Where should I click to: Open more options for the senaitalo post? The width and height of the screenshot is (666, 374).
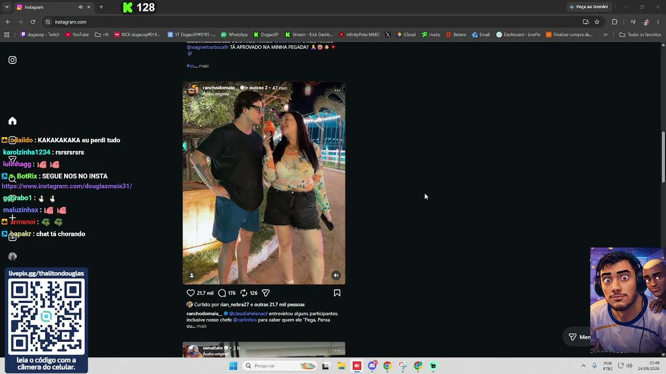338,350
